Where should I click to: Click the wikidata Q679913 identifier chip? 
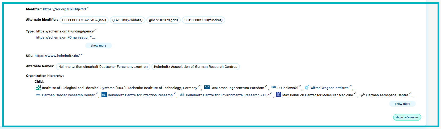pyautogui.click(x=128, y=20)
